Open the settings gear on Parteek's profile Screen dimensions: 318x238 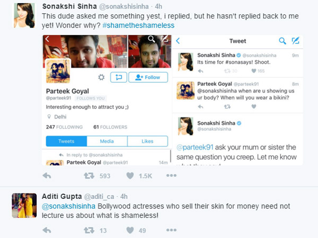(x=101, y=77)
